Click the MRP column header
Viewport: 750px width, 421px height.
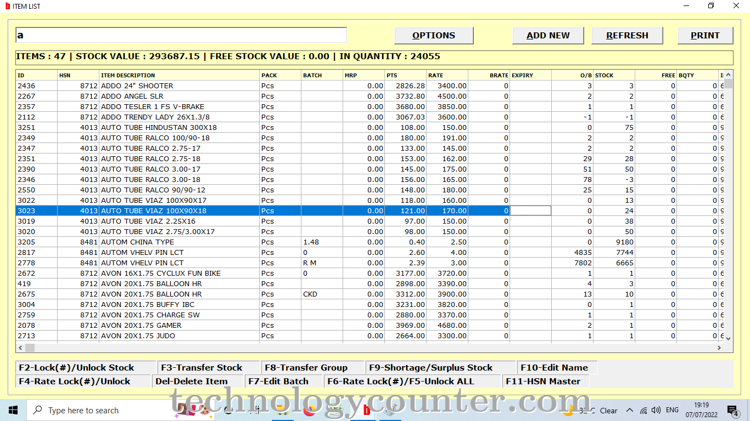click(363, 75)
